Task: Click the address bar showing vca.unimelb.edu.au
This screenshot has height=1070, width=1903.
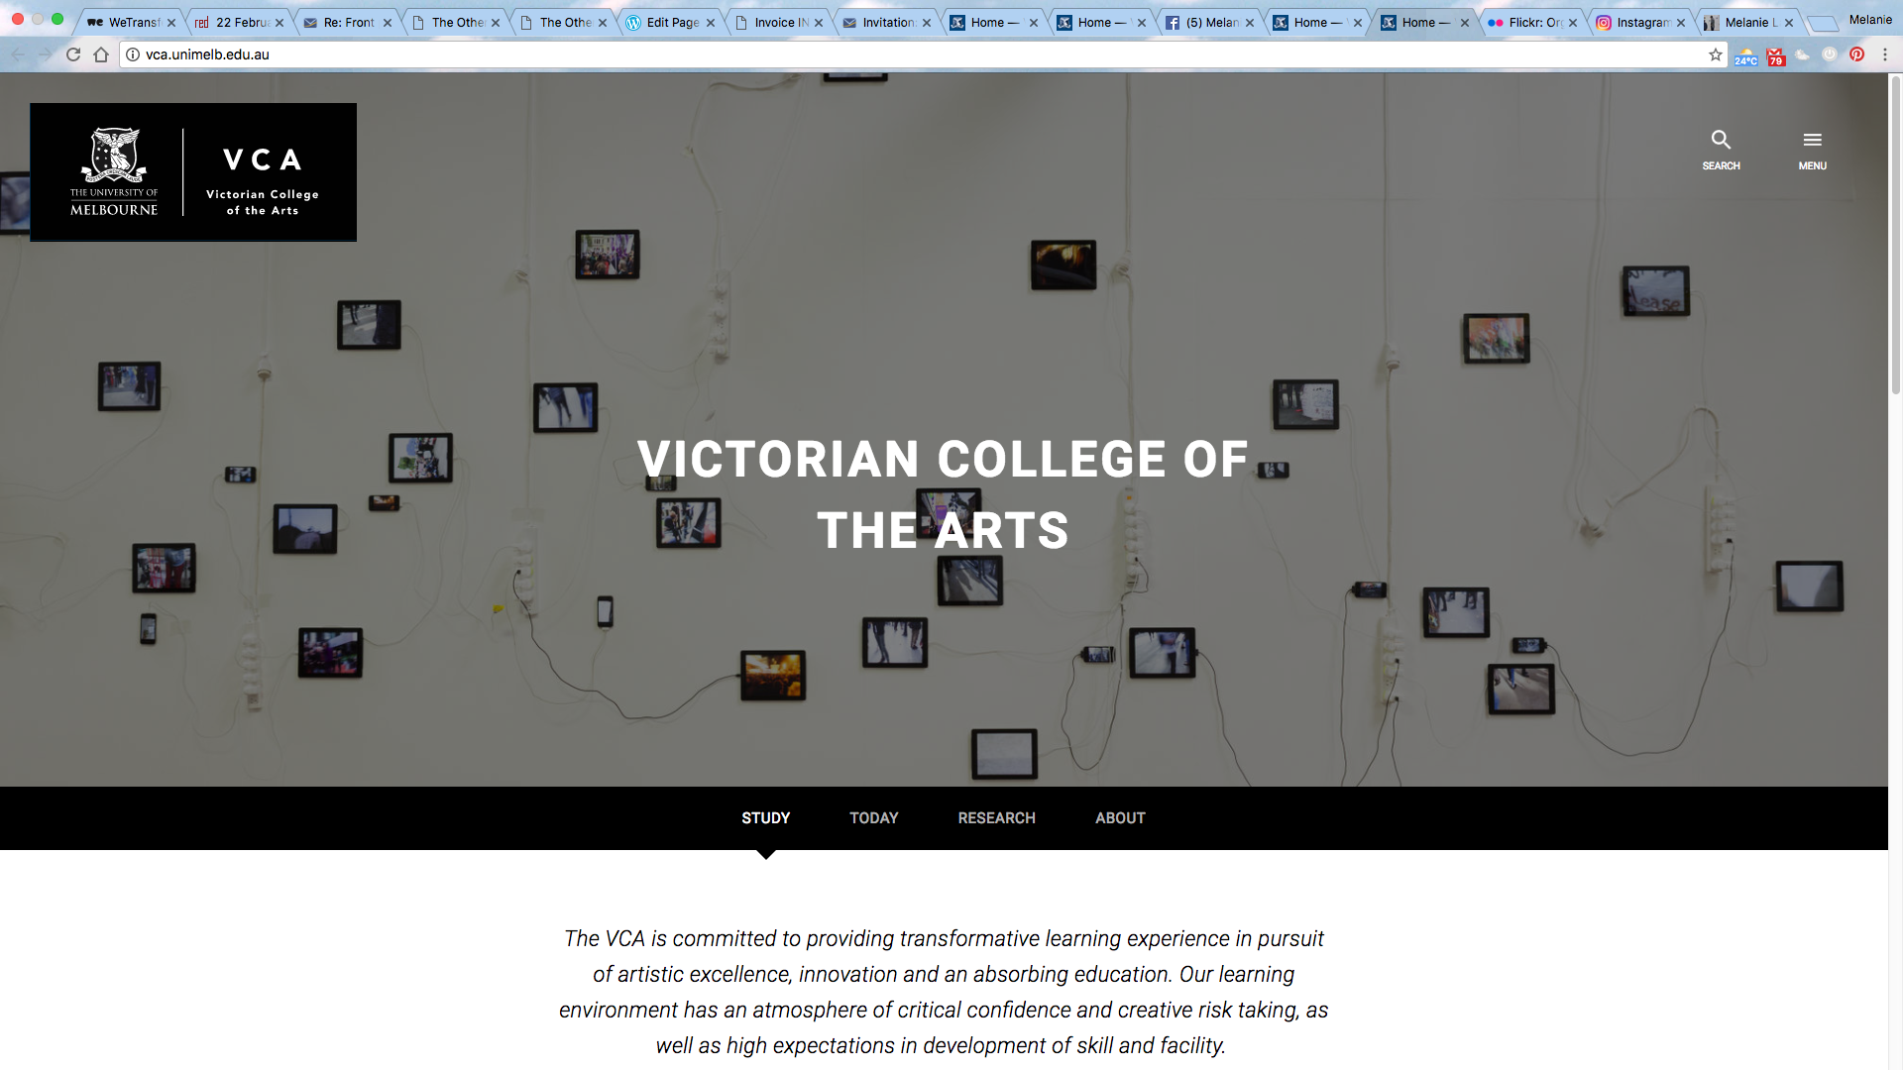Action: pyautogui.click(x=892, y=54)
